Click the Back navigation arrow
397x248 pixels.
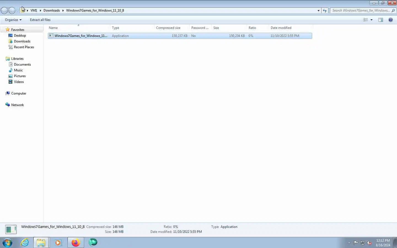(4, 10)
